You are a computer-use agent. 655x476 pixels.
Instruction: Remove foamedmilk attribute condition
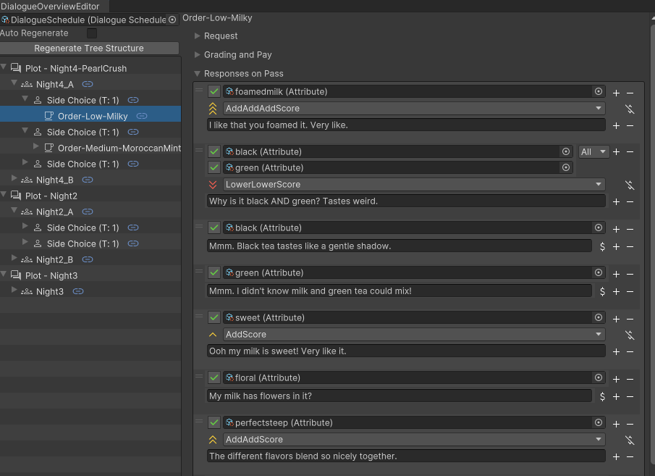630,93
